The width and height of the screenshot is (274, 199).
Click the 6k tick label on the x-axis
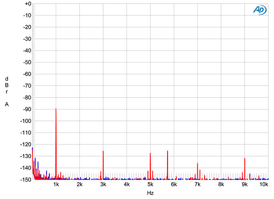coord(174,185)
